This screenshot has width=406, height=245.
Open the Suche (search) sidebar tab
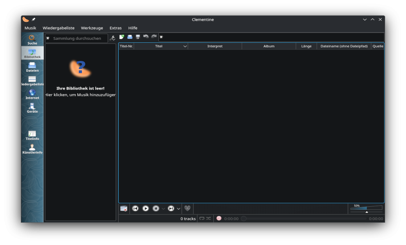32,39
